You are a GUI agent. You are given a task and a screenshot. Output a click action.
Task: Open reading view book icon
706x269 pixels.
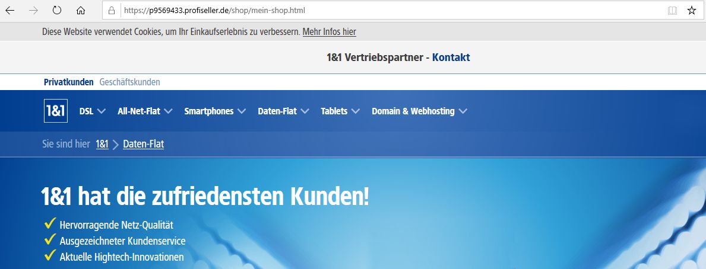pos(672,11)
